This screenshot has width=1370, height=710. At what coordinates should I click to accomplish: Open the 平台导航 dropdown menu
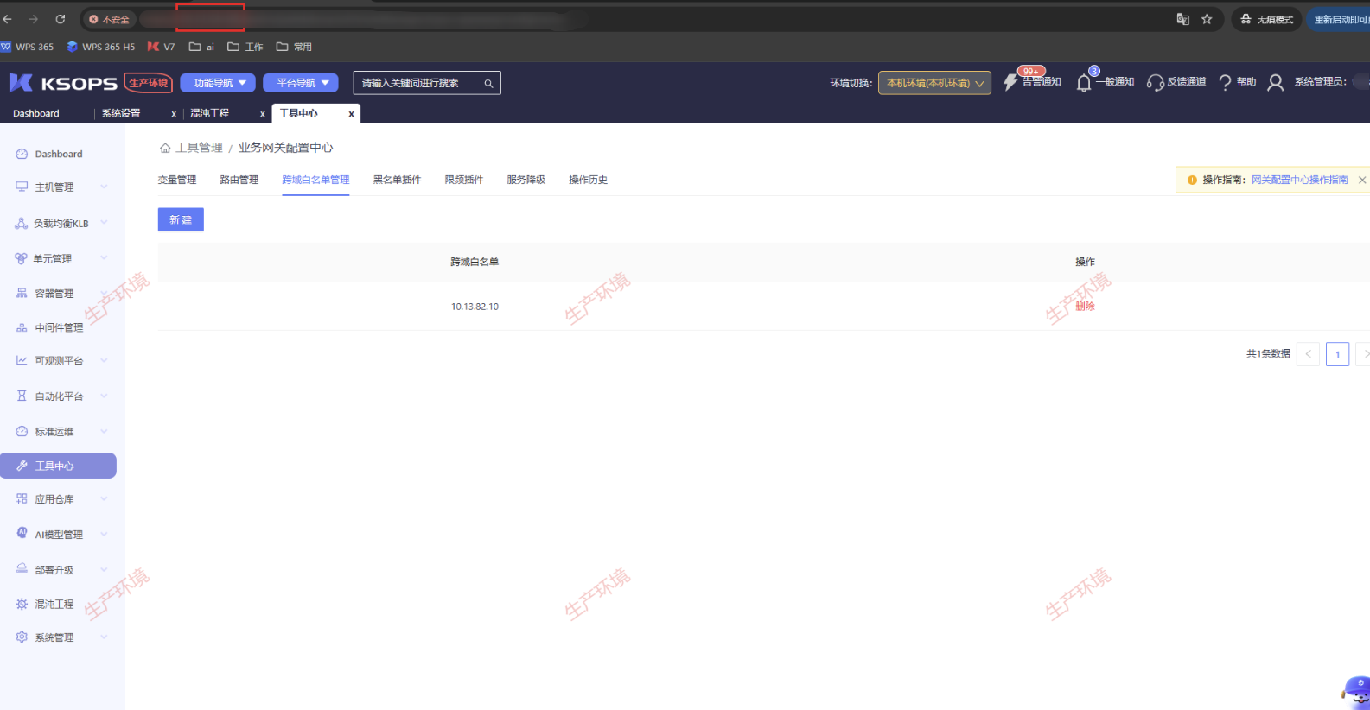pos(301,83)
